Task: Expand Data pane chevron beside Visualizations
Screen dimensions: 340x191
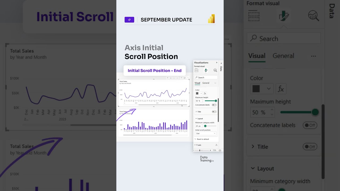Action: click(221, 63)
